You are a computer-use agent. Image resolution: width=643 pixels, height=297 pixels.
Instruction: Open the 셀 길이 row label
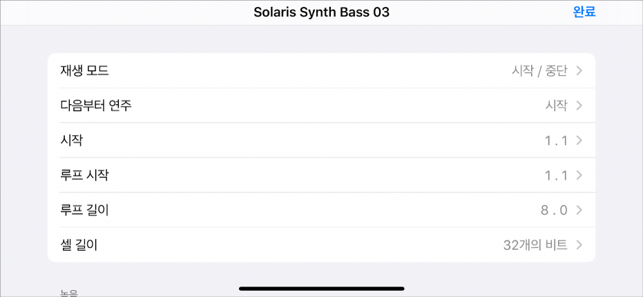79,245
